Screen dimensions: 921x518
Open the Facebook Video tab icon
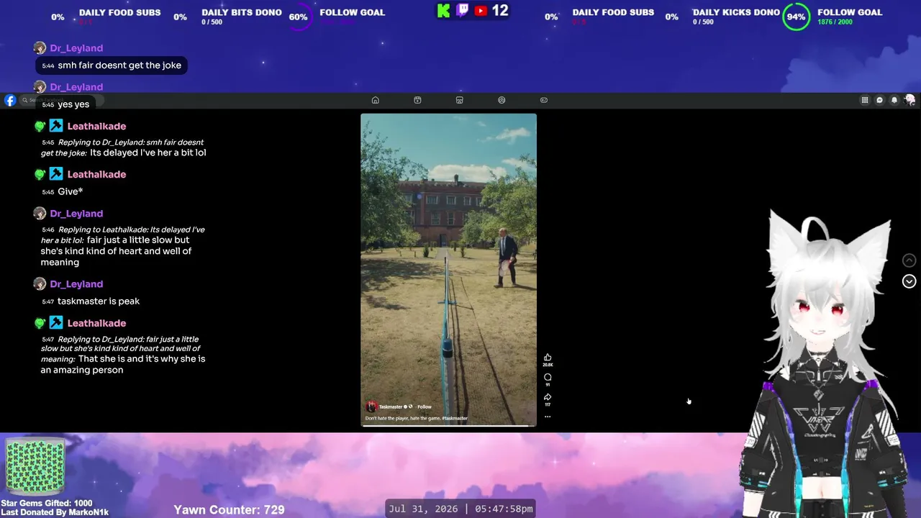pyautogui.click(x=417, y=100)
